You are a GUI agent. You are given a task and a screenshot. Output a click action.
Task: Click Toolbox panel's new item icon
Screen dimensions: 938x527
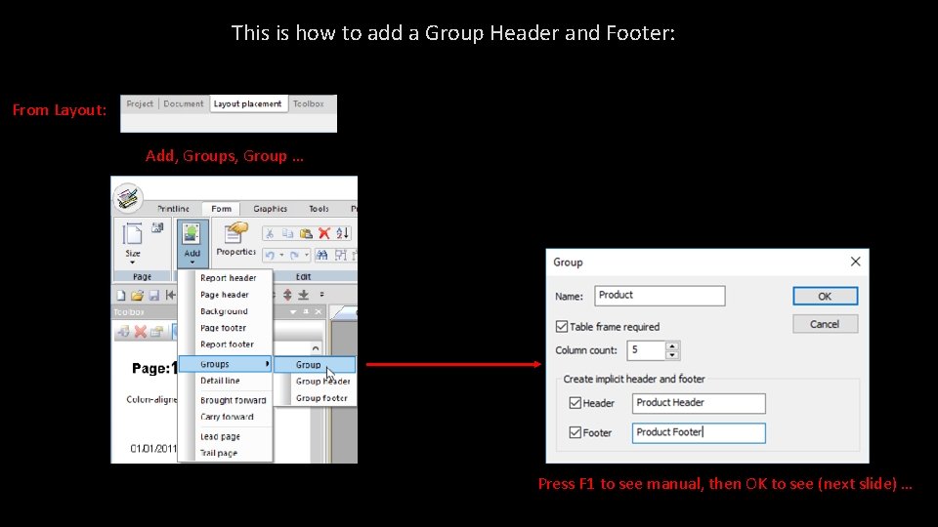pyautogui.click(x=124, y=332)
